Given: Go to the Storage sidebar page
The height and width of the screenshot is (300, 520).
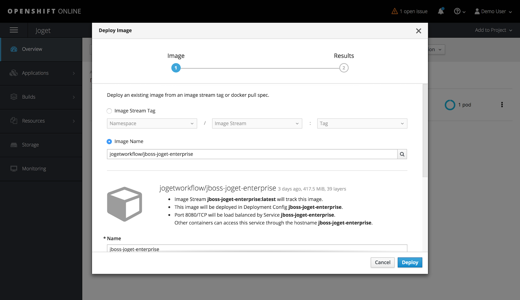Looking at the screenshot, I should pyautogui.click(x=41, y=145).
